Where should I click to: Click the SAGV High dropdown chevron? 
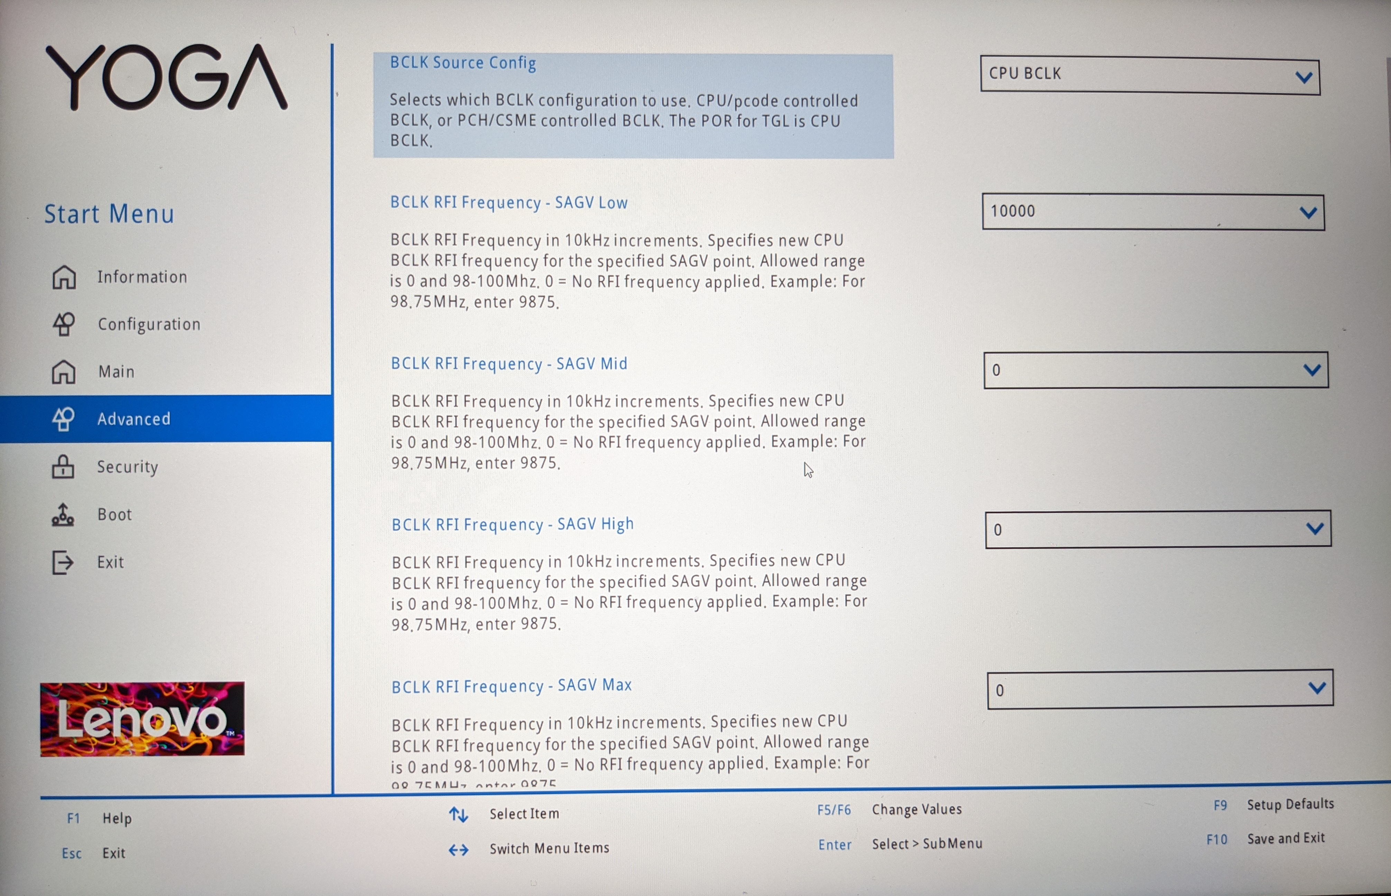[x=1315, y=529]
